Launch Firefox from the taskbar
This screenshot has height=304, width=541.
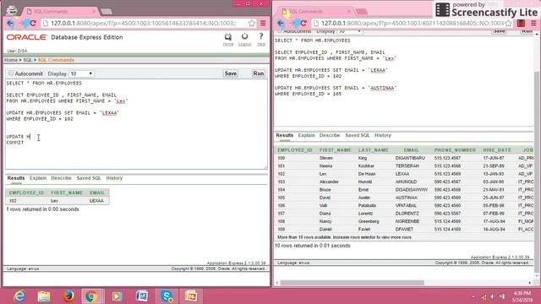click(68, 296)
